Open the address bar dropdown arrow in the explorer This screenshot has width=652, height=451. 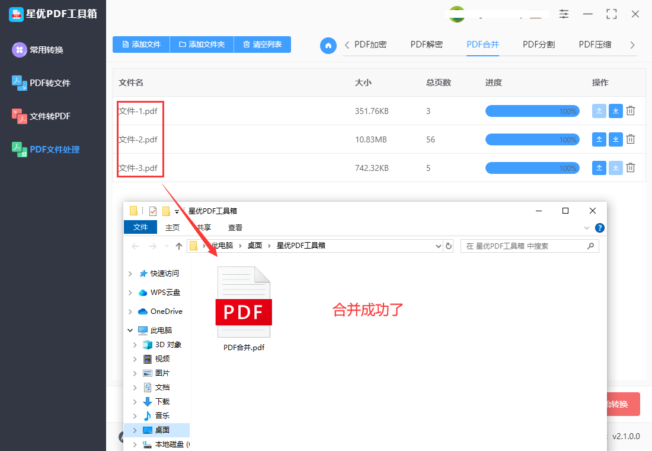438,245
